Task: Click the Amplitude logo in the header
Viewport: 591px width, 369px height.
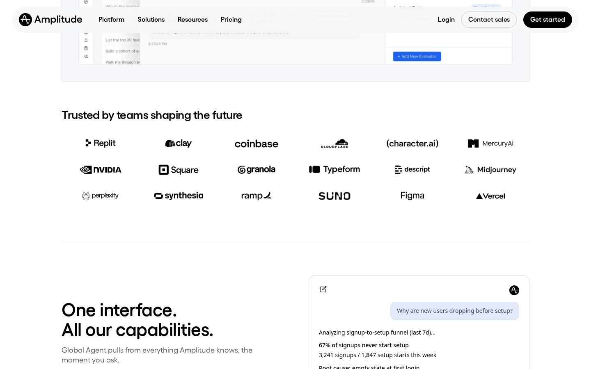Action: point(50,20)
